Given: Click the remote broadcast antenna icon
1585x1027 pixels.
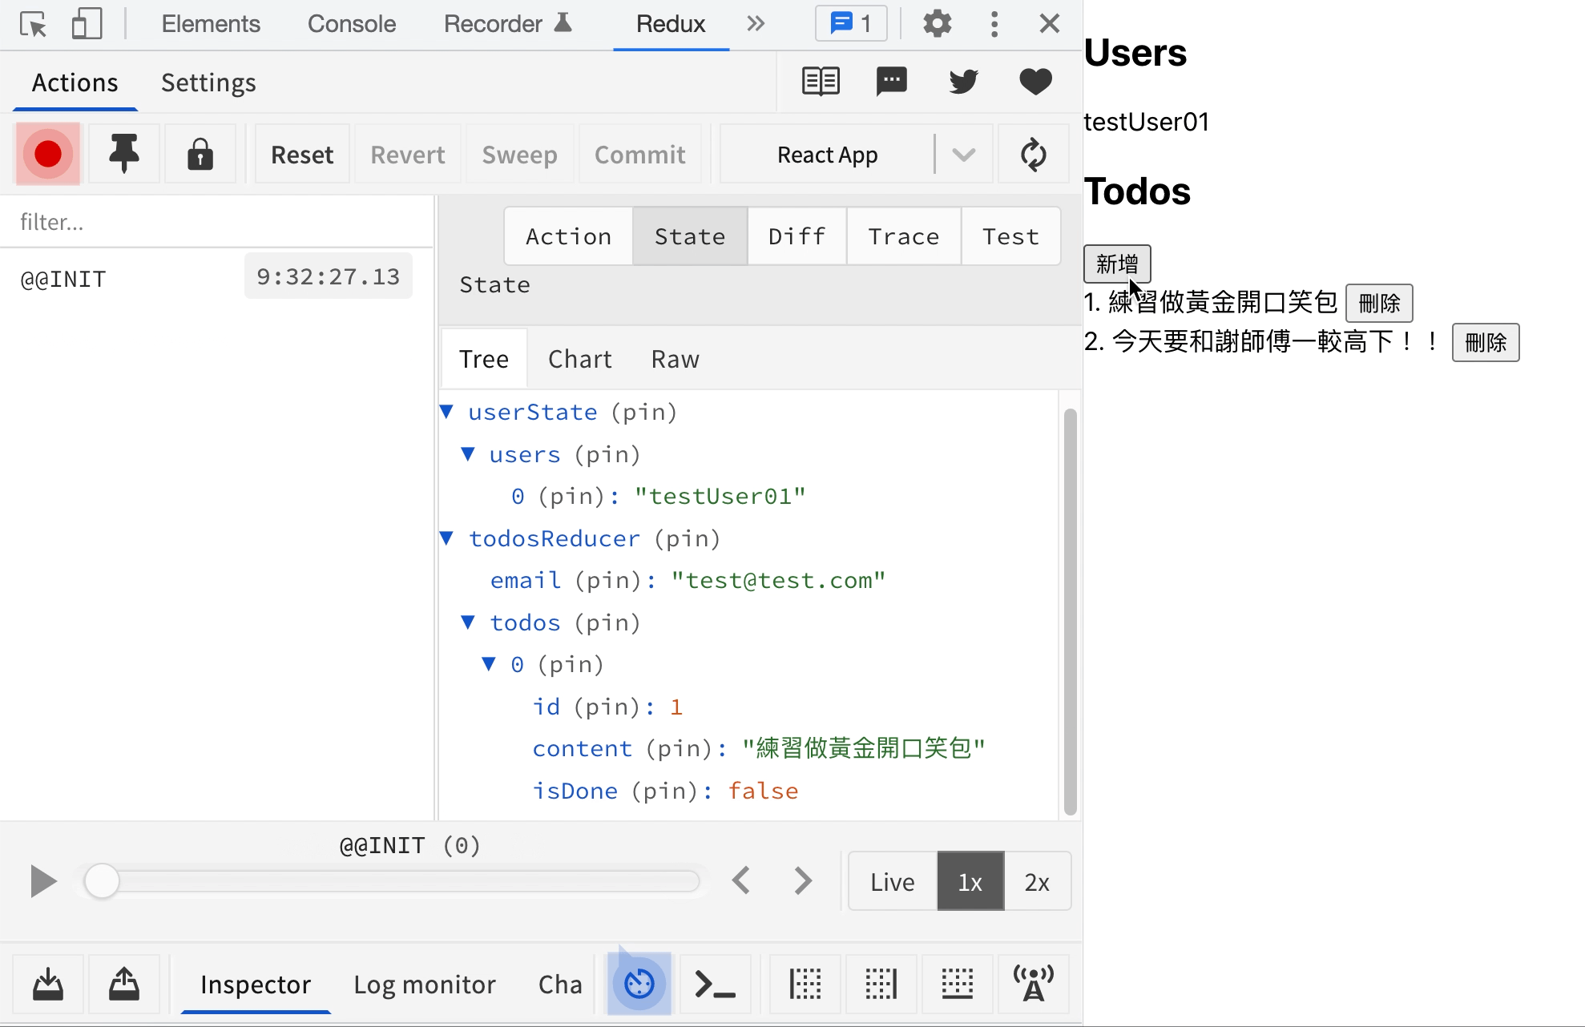Looking at the screenshot, I should 1034,984.
